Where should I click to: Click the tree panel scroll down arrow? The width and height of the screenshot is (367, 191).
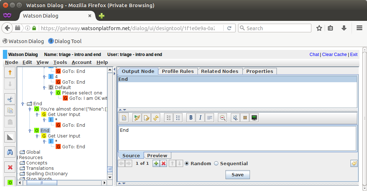pyautogui.click(x=110, y=177)
